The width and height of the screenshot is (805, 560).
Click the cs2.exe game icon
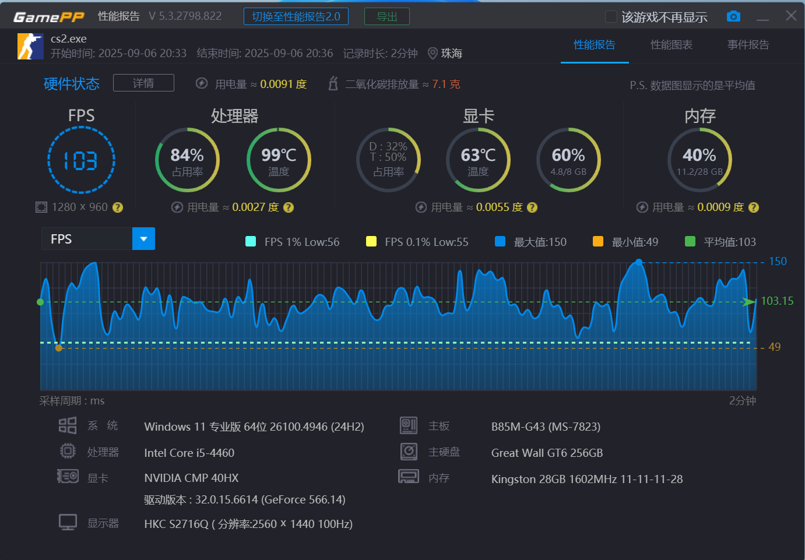[x=30, y=46]
